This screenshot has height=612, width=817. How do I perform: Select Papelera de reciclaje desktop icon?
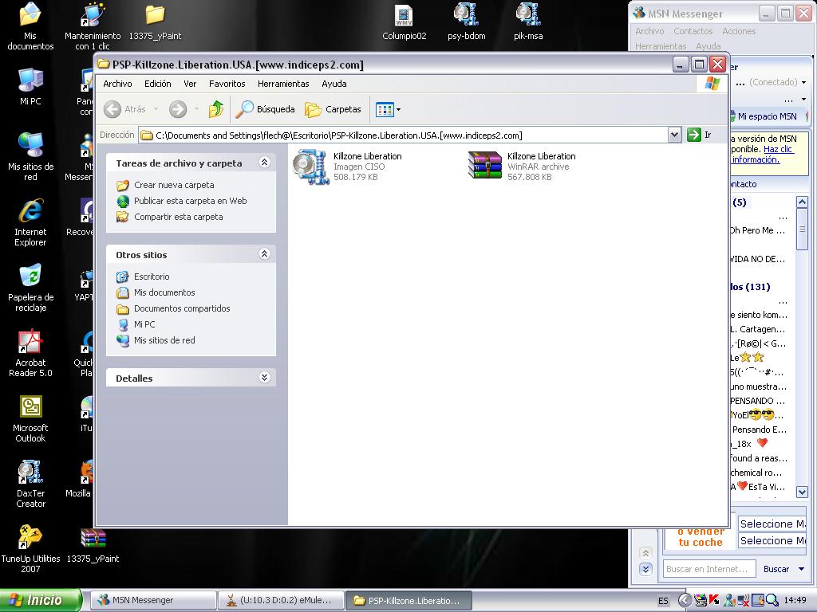30,288
